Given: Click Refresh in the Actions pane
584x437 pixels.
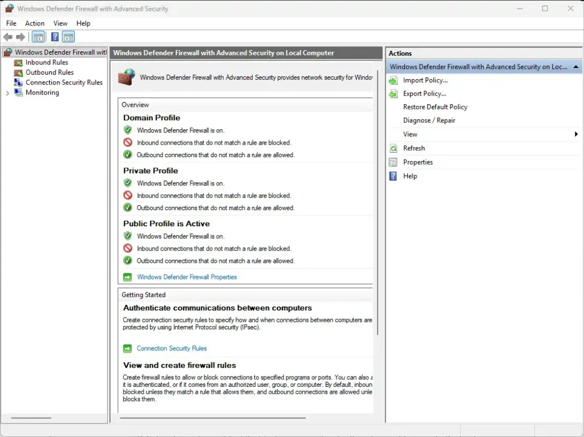Looking at the screenshot, I should pyautogui.click(x=414, y=149).
